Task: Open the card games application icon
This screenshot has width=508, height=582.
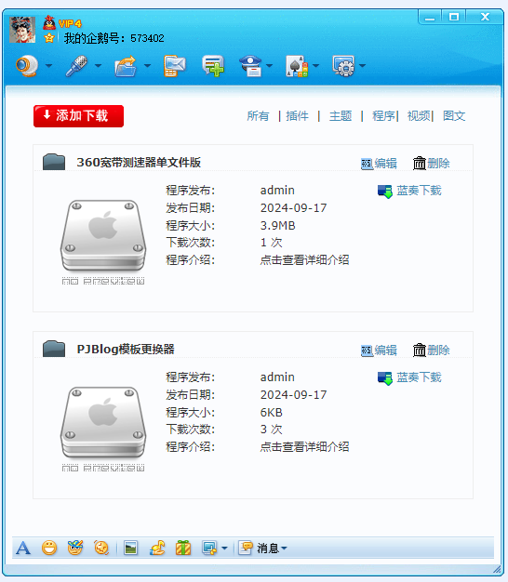Action: pos(297,66)
